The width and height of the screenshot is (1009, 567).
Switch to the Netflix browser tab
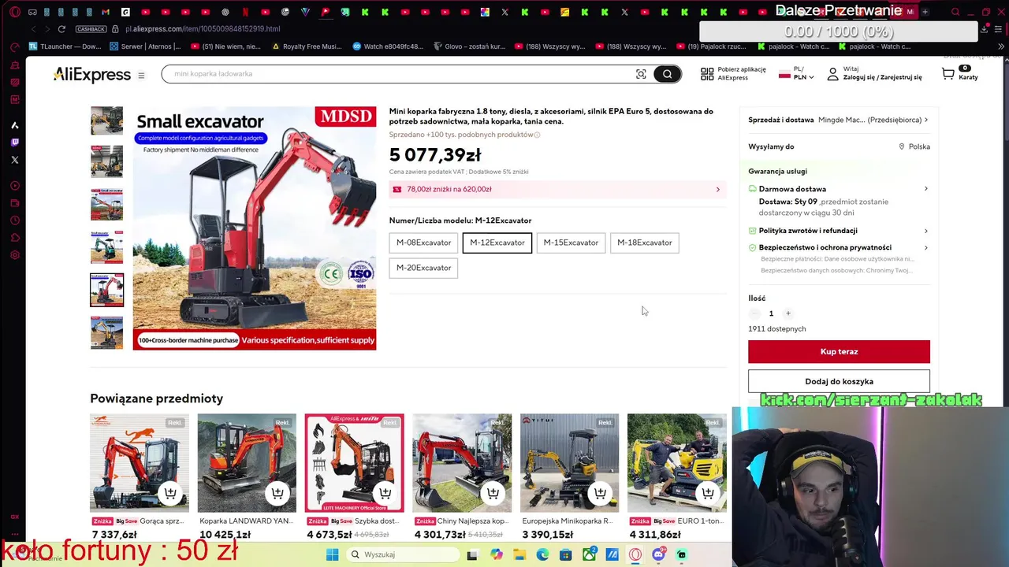pyautogui.click(x=245, y=12)
